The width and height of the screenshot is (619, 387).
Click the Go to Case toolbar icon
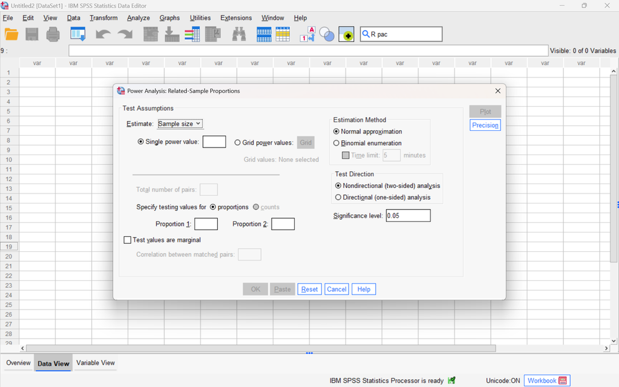(x=150, y=34)
